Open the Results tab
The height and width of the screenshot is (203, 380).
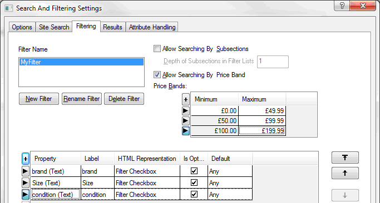point(113,27)
